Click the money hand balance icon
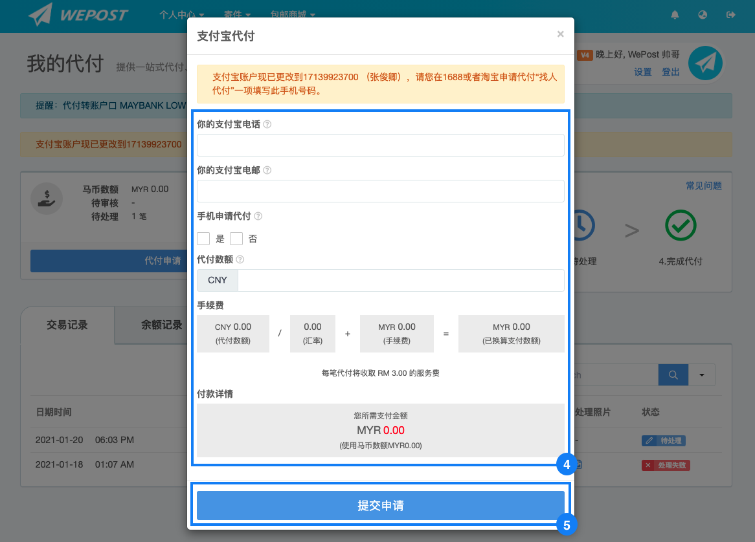Image resolution: width=755 pixels, height=542 pixels. (x=47, y=199)
